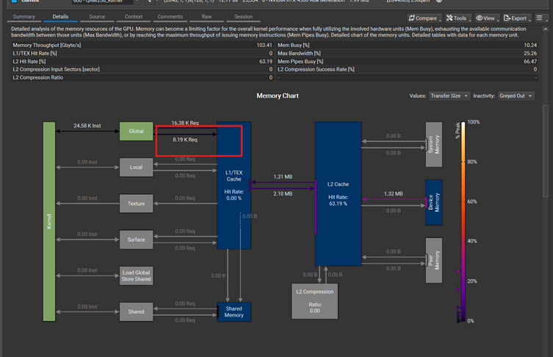Open the Source tab

click(97, 17)
